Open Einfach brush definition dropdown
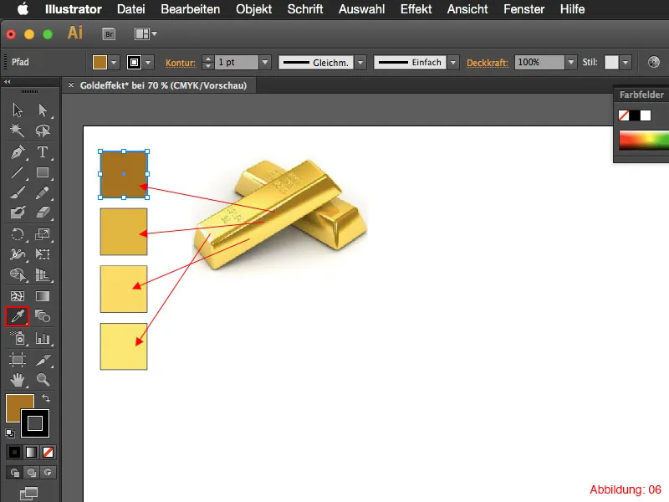 (453, 63)
